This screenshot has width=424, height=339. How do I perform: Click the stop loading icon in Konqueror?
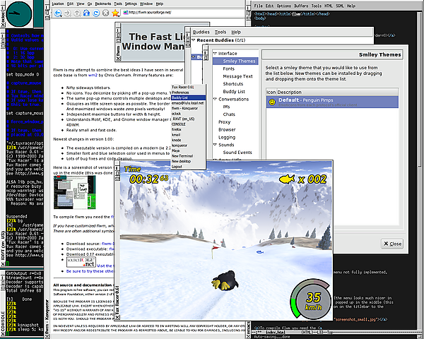point(106,13)
